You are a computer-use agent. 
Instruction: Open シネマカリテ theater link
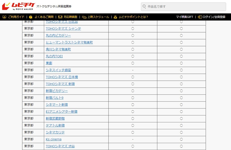click(55, 132)
